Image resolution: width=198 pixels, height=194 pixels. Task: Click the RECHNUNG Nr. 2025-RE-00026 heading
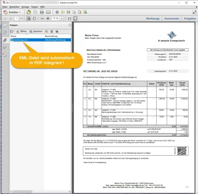tap(101, 71)
